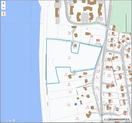Select parcel 16 labeled 2.03 AC
Screen dimensions: 132x123
tap(77, 119)
